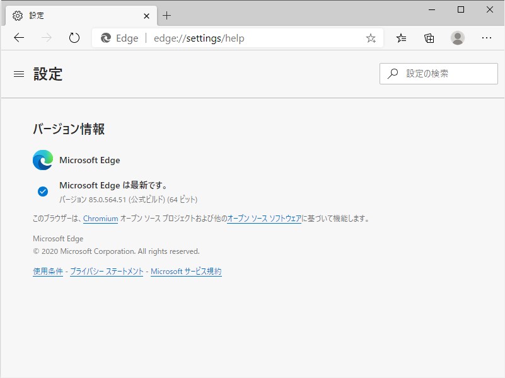The height and width of the screenshot is (378, 505).
Task: Reload the settings page
Action: tap(74, 38)
